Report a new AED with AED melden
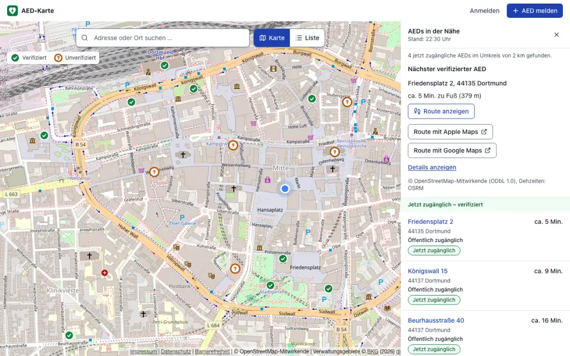Image resolution: width=570 pixels, height=356 pixels. [535, 11]
